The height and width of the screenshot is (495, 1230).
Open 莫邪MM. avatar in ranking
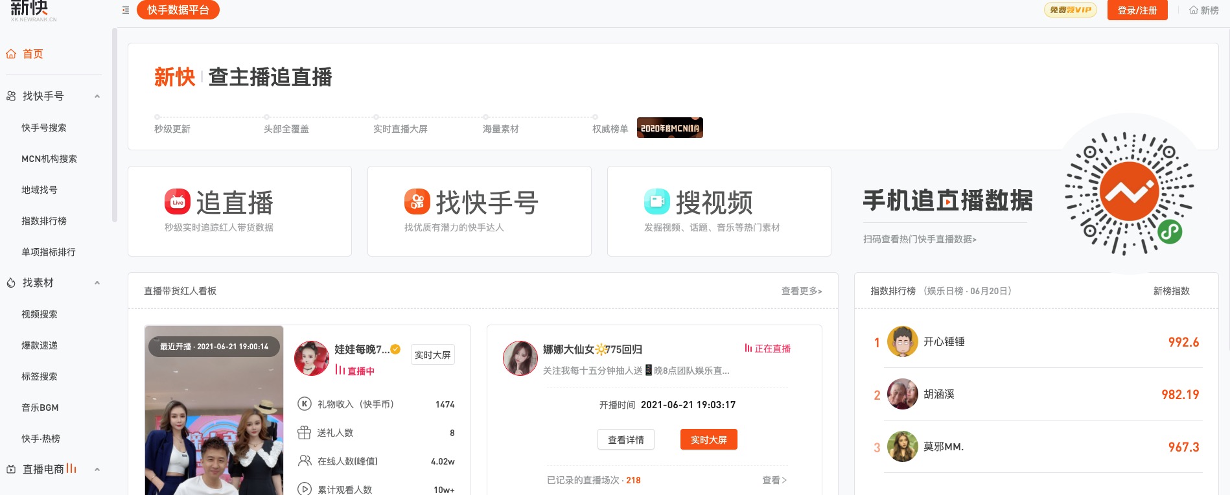point(902,446)
